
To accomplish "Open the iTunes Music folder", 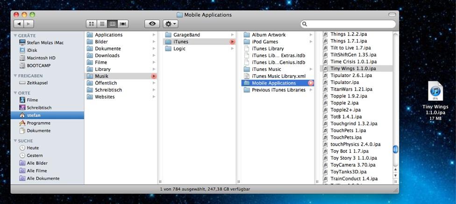I will pyautogui.click(x=278, y=69).
